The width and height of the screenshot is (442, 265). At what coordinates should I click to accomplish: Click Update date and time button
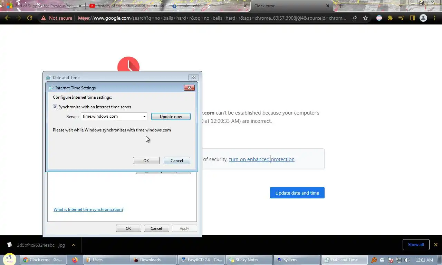click(x=297, y=193)
